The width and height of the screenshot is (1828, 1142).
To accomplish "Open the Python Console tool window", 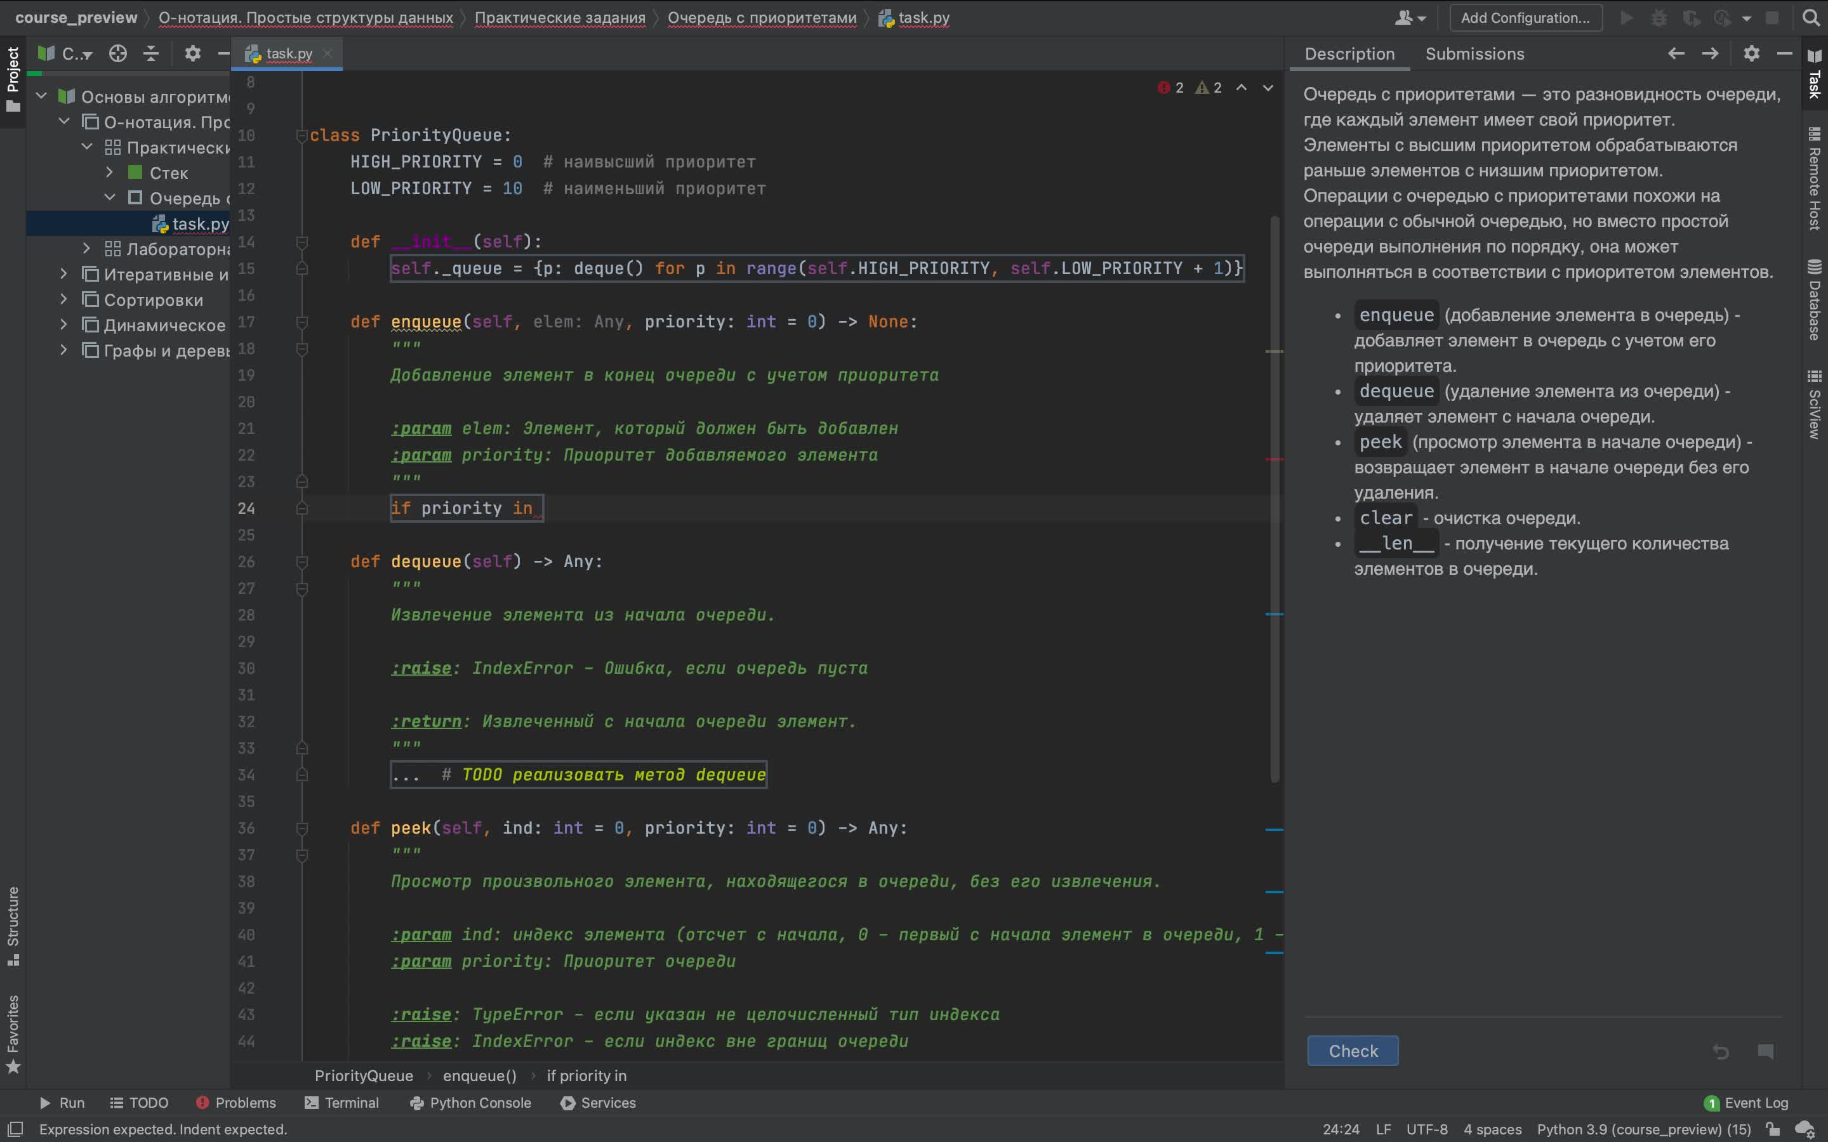I will pos(470,1103).
